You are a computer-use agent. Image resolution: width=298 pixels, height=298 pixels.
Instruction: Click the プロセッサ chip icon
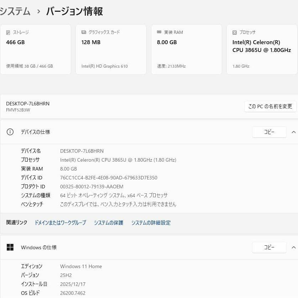(x=234, y=32)
